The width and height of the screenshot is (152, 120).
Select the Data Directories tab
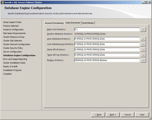tap(73, 23)
